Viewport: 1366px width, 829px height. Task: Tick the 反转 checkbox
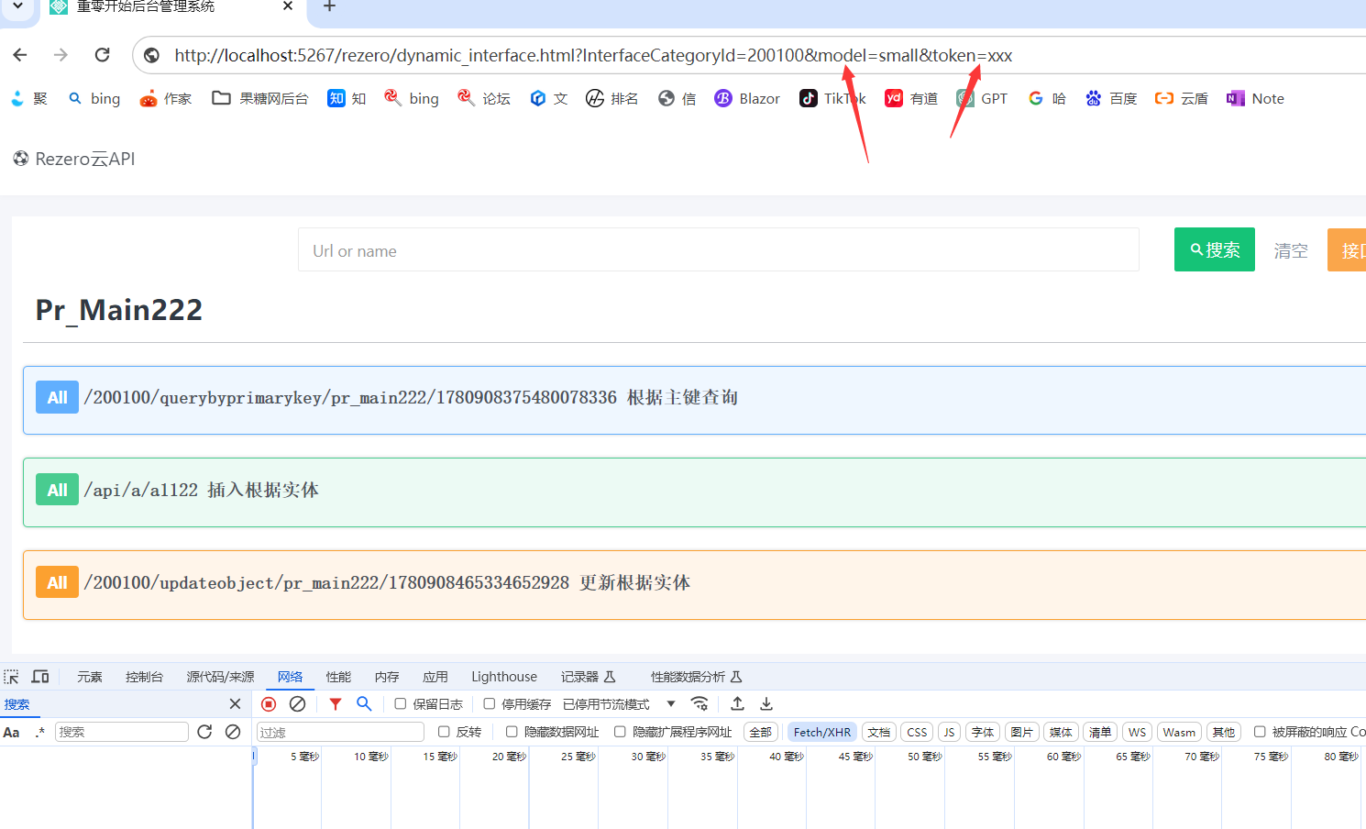(x=444, y=732)
